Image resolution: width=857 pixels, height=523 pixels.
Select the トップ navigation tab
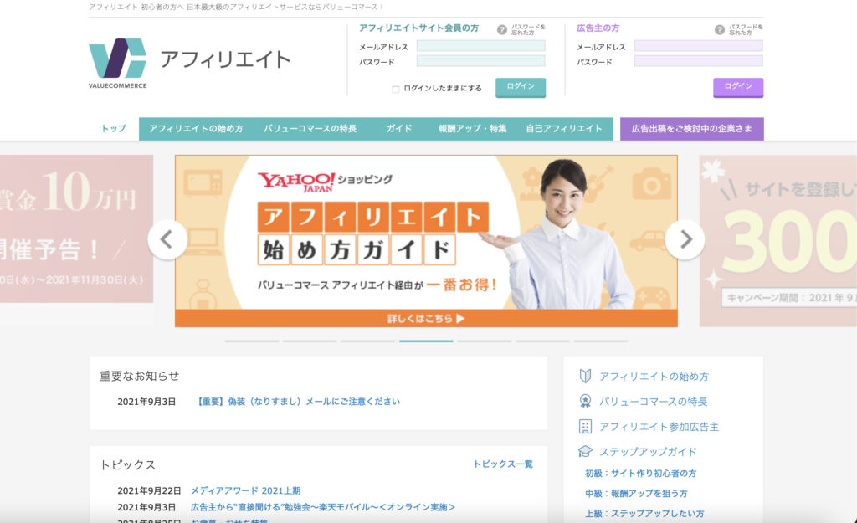pyautogui.click(x=114, y=128)
